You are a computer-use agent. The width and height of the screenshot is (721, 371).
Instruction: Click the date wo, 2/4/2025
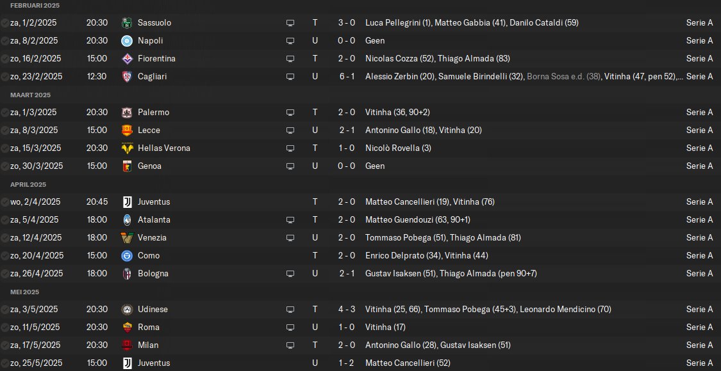[x=35, y=201]
